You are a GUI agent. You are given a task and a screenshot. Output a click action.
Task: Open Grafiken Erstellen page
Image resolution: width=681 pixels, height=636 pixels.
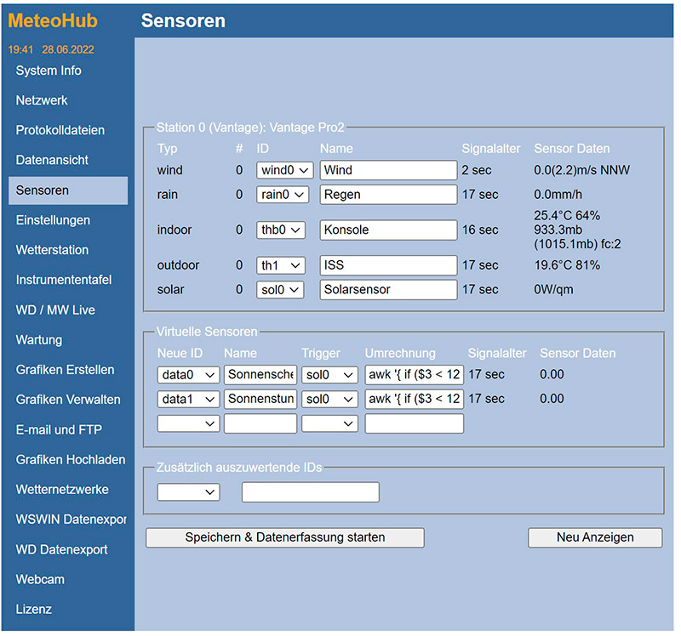pyautogui.click(x=66, y=370)
